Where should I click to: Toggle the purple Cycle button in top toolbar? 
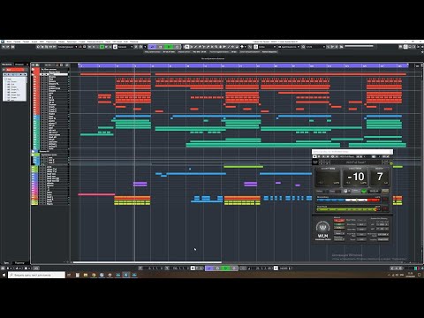tap(152, 47)
